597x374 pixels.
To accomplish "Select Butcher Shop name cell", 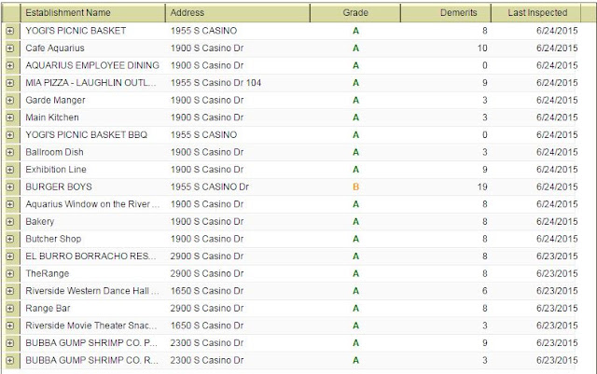I will [x=53, y=239].
